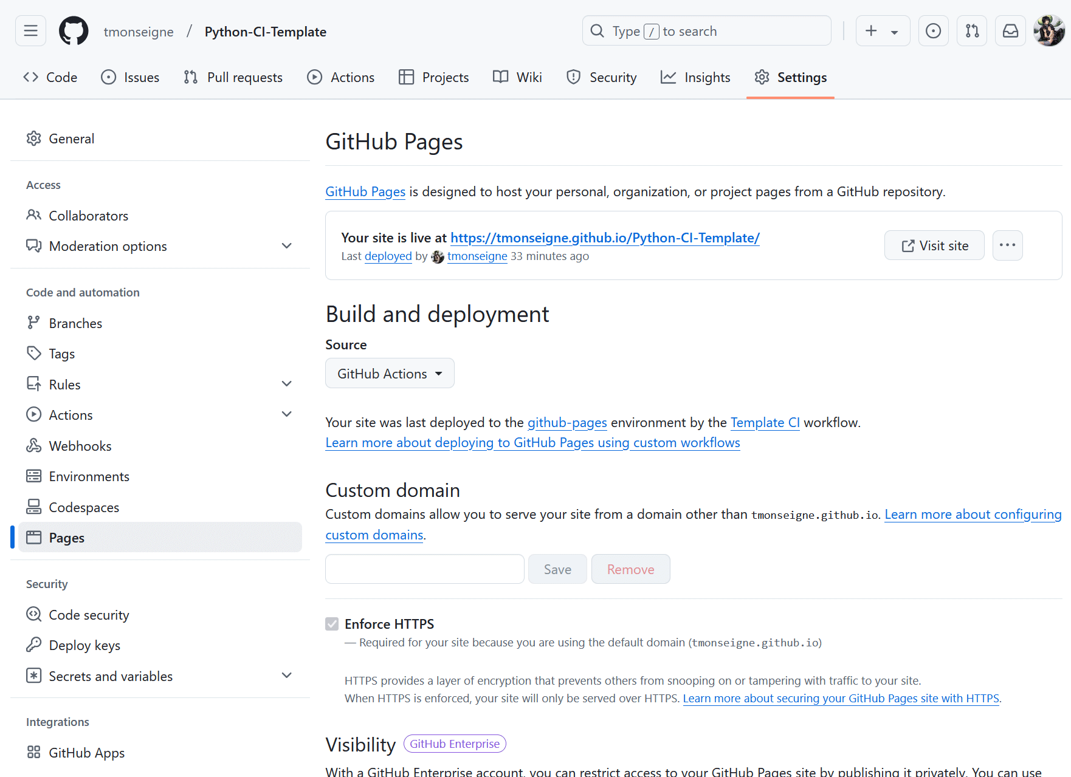Viewport: 1071px width, 777px height.
Task: Click the custom domain text field
Action: click(x=424, y=569)
